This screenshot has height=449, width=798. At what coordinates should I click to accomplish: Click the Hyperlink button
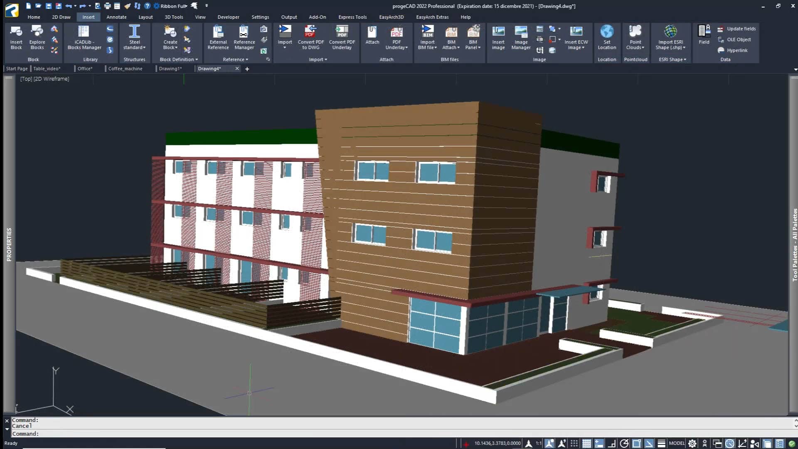(733, 50)
